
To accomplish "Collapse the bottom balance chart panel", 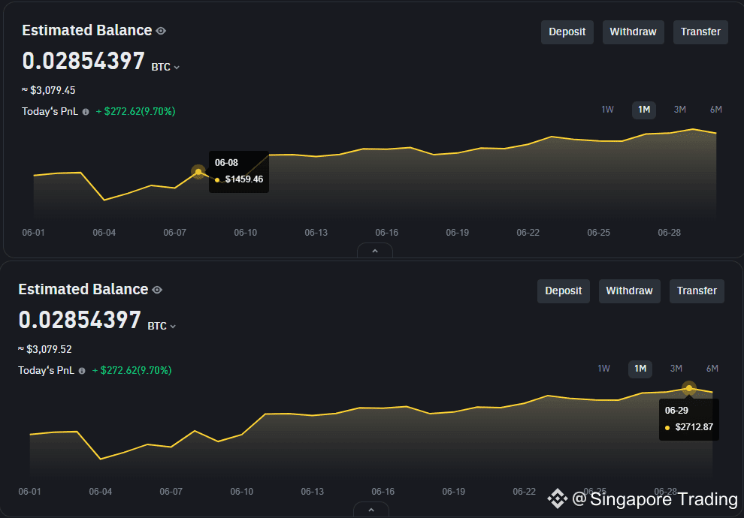I will pos(371,510).
